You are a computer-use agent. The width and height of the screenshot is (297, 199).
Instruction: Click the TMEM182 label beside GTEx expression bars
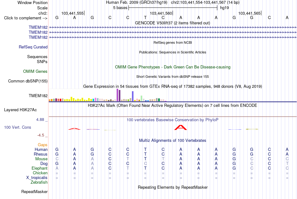click(x=38, y=96)
